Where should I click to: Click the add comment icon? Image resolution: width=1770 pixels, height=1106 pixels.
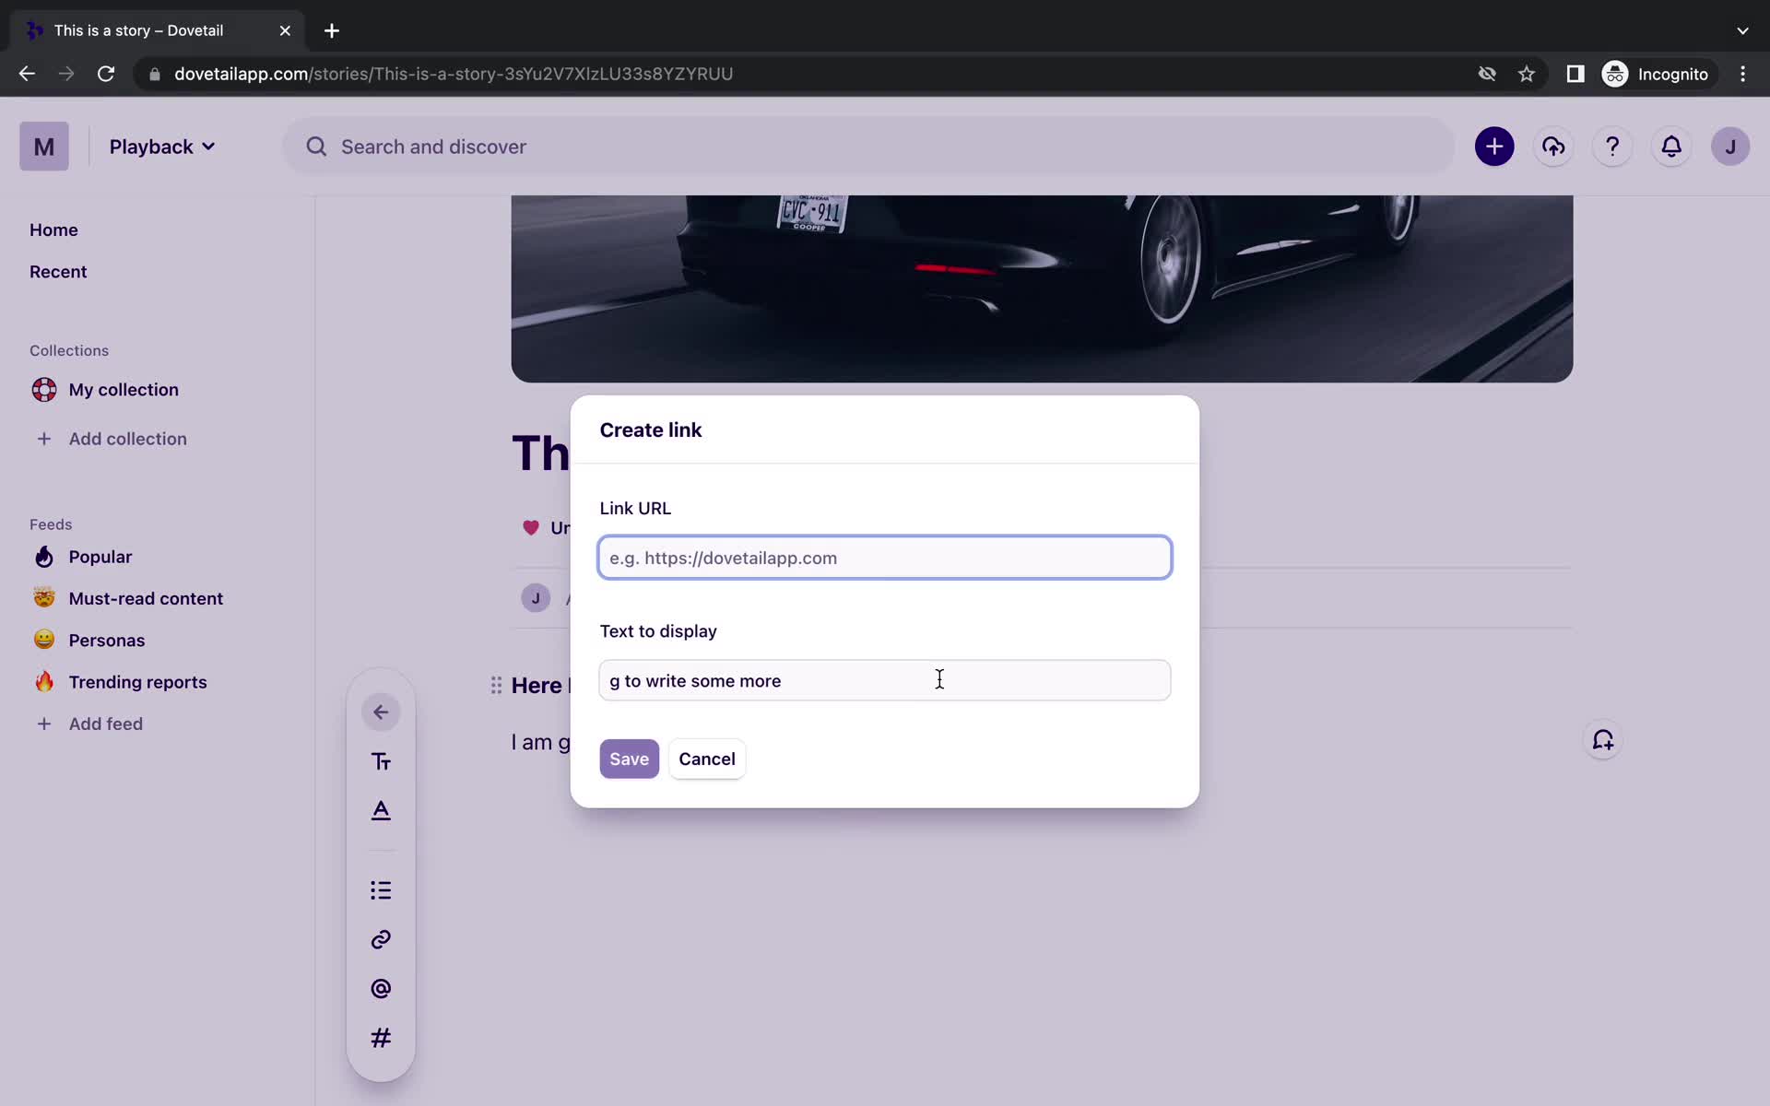coord(1603,740)
